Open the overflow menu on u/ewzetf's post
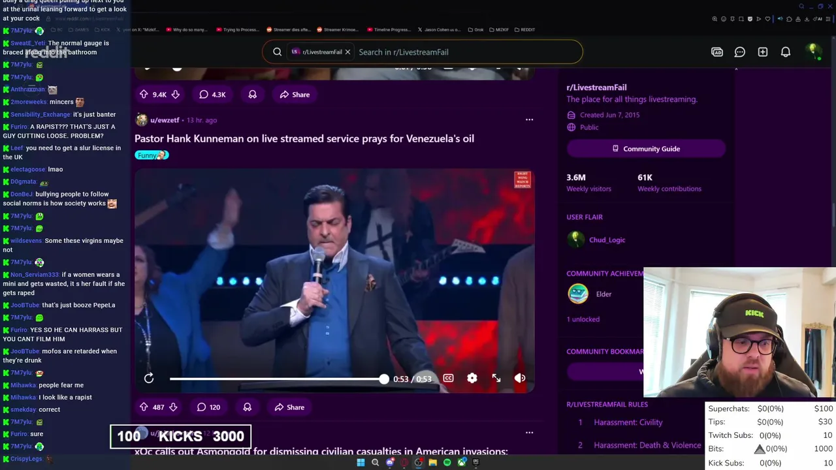The height and width of the screenshot is (470, 836). tap(529, 119)
